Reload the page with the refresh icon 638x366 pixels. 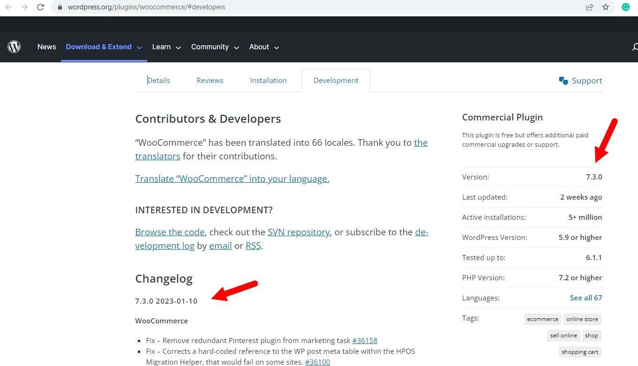(40, 7)
